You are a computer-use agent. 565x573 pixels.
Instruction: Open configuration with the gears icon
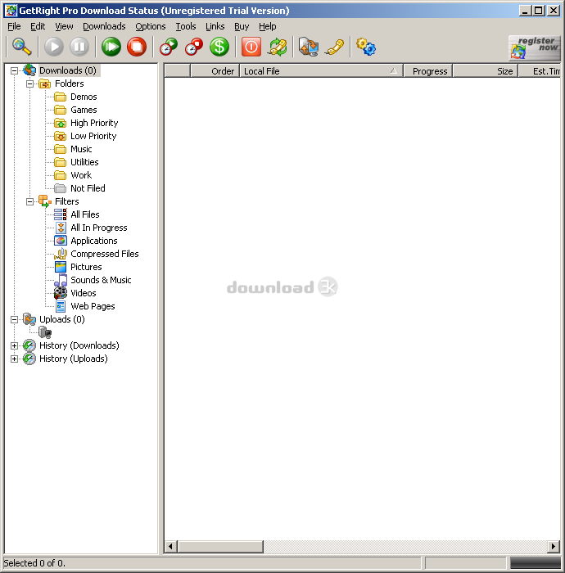[x=366, y=47]
